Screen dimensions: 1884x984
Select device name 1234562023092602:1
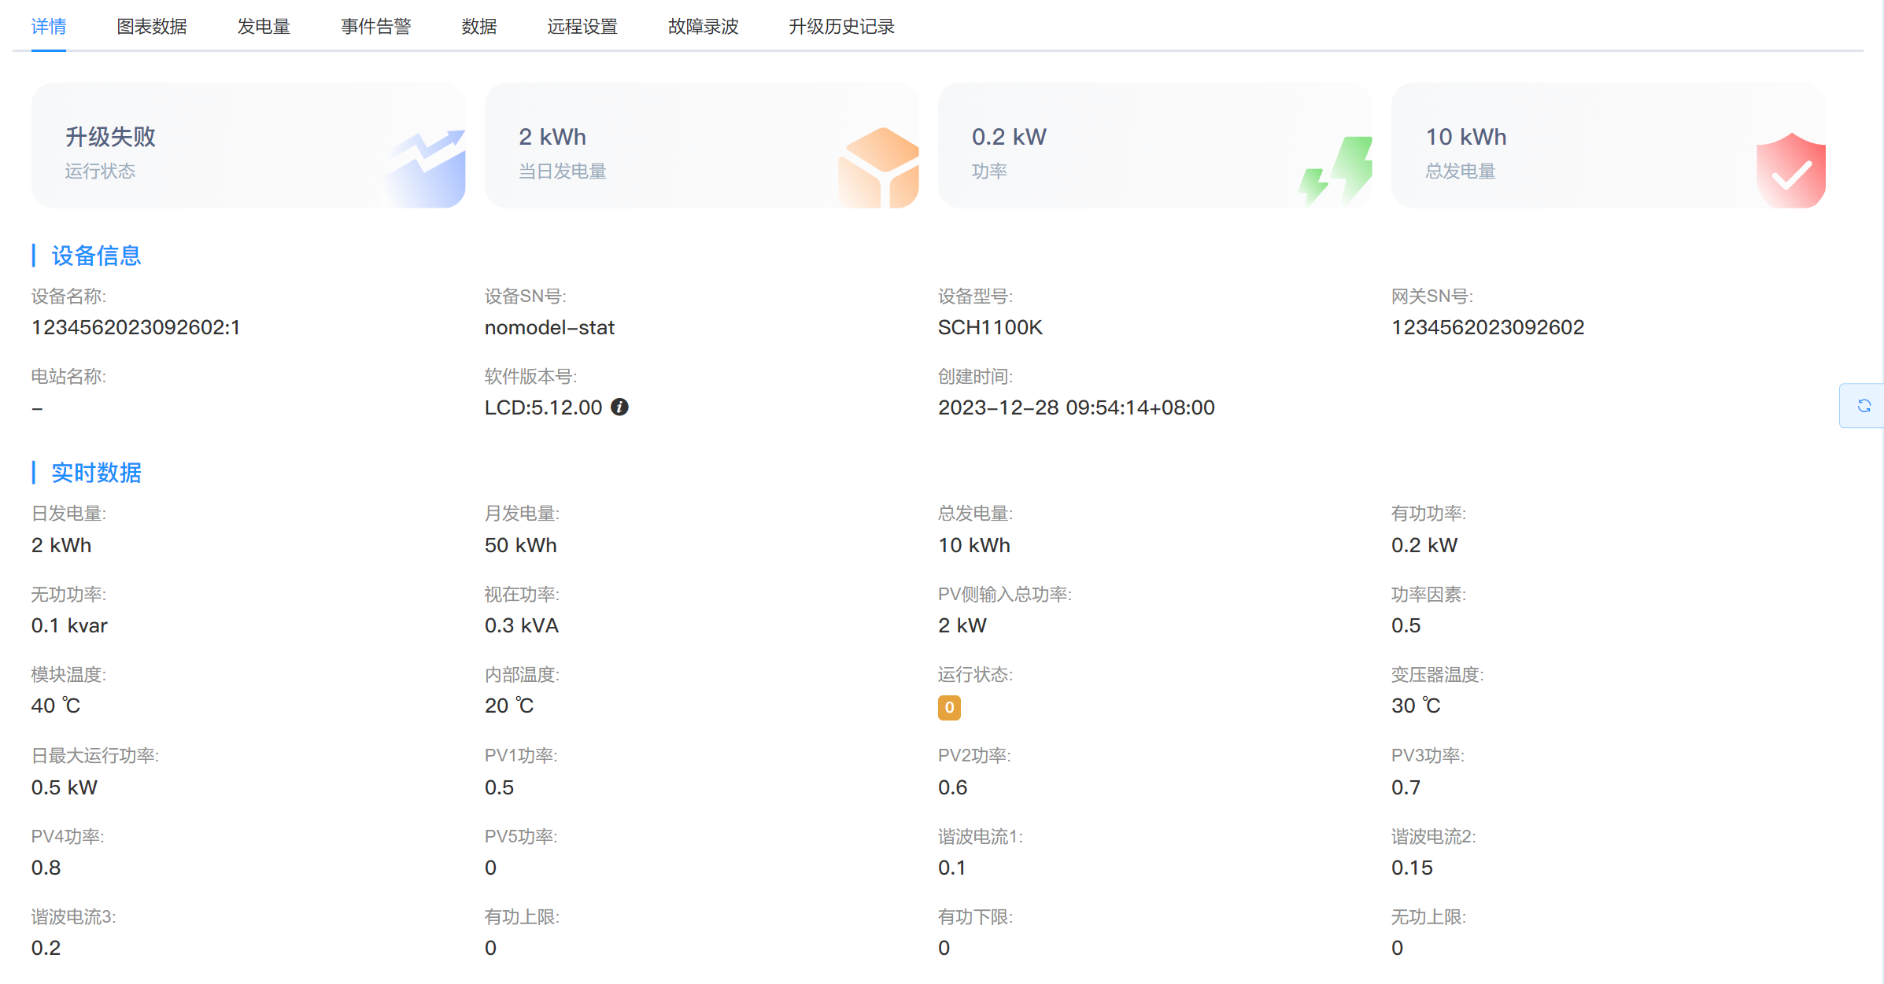click(x=135, y=327)
